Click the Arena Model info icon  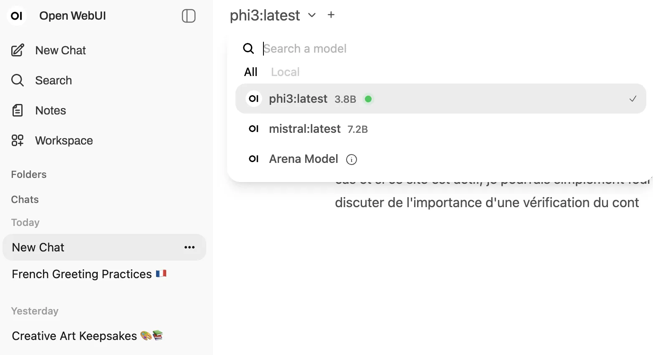pyautogui.click(x=352, y=160)
